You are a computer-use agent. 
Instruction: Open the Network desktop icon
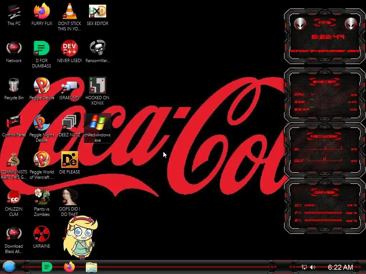click(x=14, y=52)
